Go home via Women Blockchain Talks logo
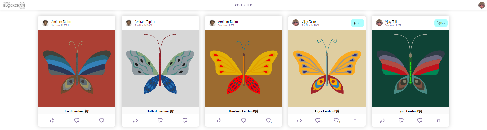 coord(14,5)
